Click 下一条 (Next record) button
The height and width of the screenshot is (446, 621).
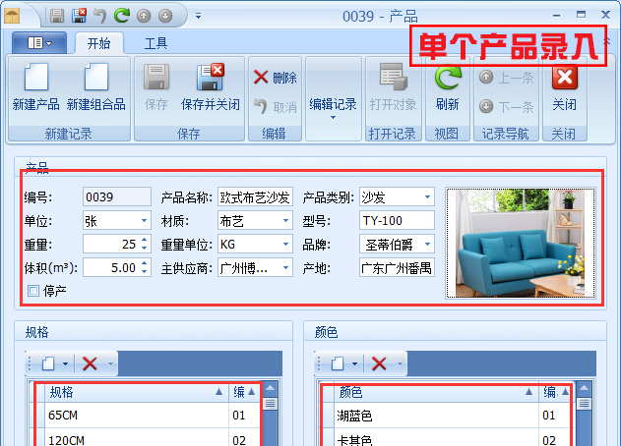coord(507,107)
